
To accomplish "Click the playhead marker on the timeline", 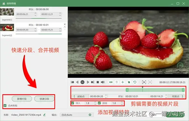I will (143, 88).
